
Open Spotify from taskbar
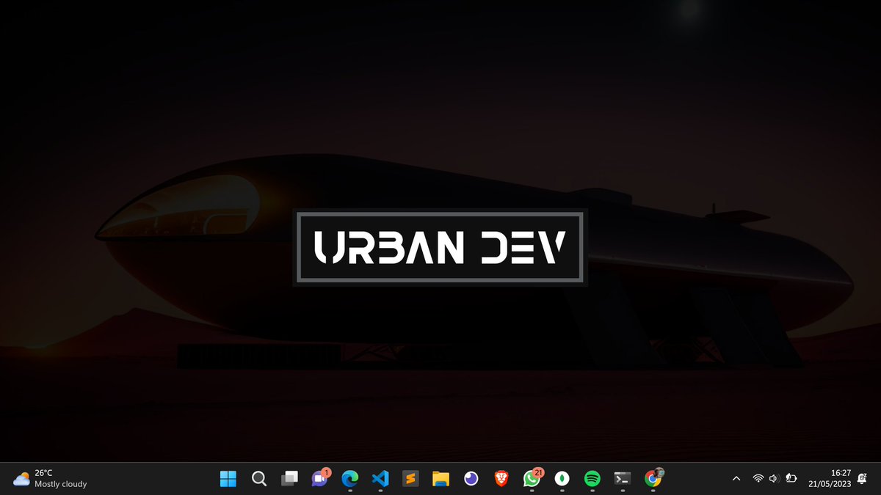(592, 479)
